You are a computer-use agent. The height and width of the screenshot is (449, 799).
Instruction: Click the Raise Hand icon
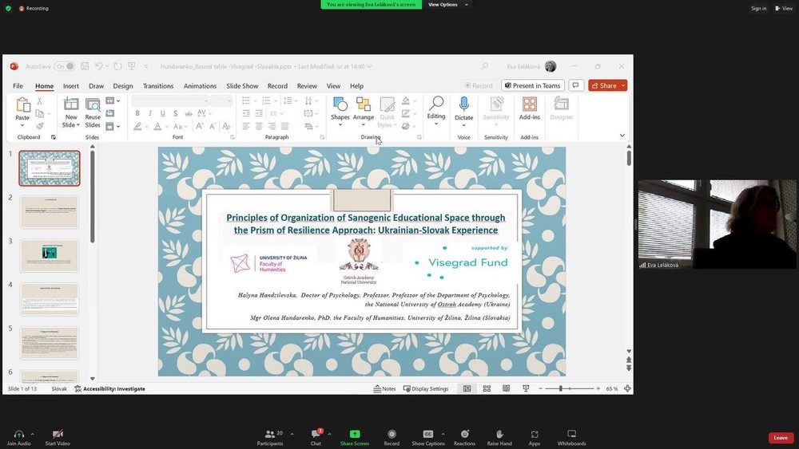coord(499,435)
